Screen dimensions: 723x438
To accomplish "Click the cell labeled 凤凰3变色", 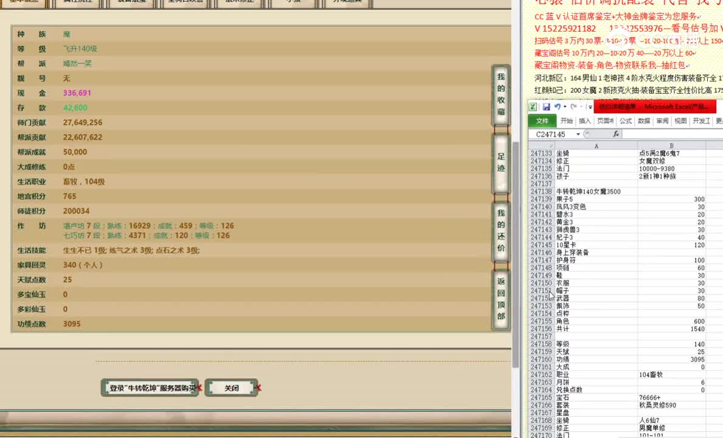I will (x=596, y=207).
